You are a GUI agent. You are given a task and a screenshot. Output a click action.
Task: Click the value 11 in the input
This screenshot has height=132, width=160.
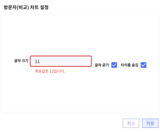(37, 62)
